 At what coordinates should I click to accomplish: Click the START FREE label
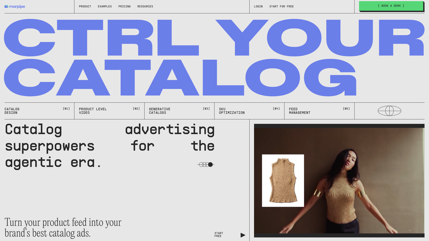[218, 235]
